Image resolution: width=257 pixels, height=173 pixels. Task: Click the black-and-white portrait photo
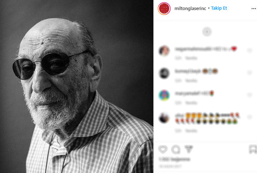[x=77, y=86]
